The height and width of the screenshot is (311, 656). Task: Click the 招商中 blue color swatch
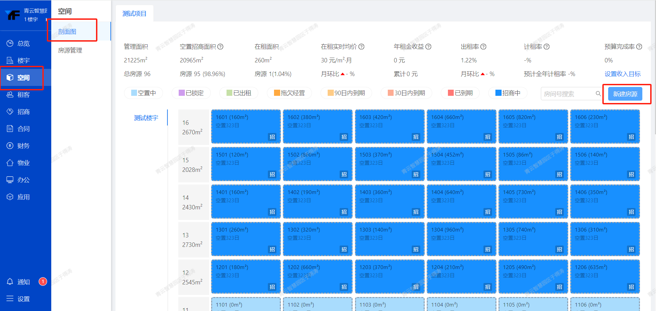(498, 93)
